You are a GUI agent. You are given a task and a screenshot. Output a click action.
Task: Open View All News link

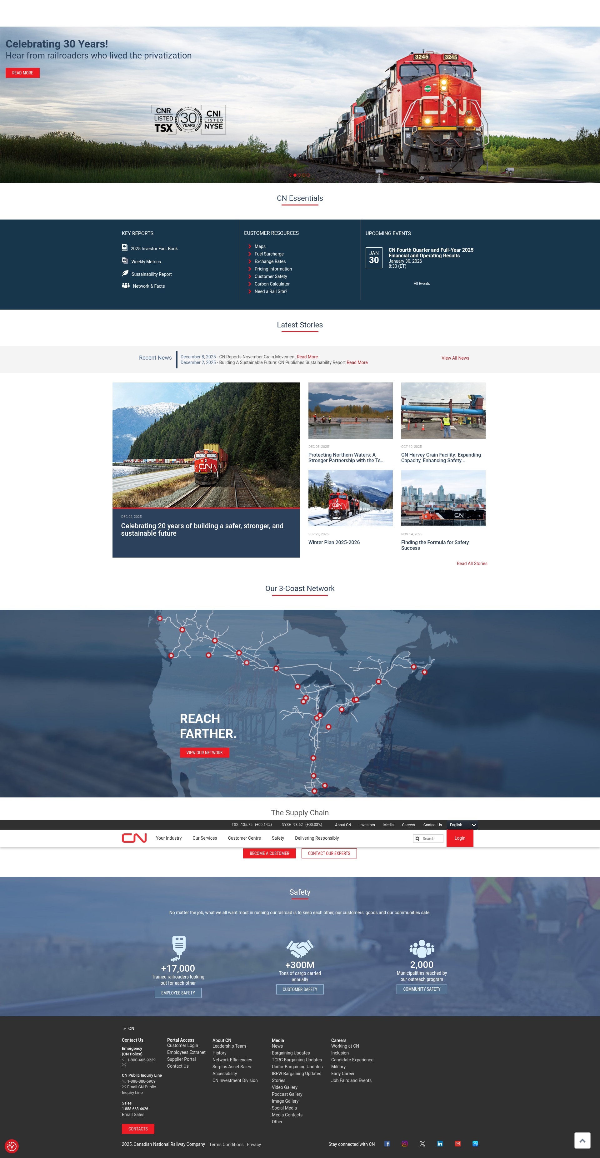[x=455, y=358]
